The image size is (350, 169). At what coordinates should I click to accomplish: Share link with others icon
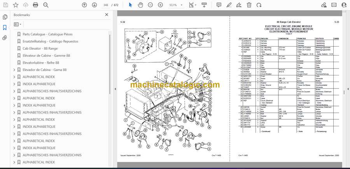pyautogui.click(x=324, y=5)
